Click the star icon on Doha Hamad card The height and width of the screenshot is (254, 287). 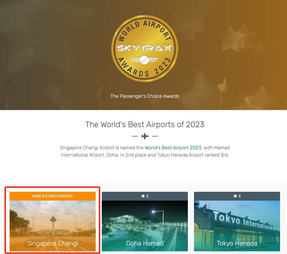click(x=143, y=196)
